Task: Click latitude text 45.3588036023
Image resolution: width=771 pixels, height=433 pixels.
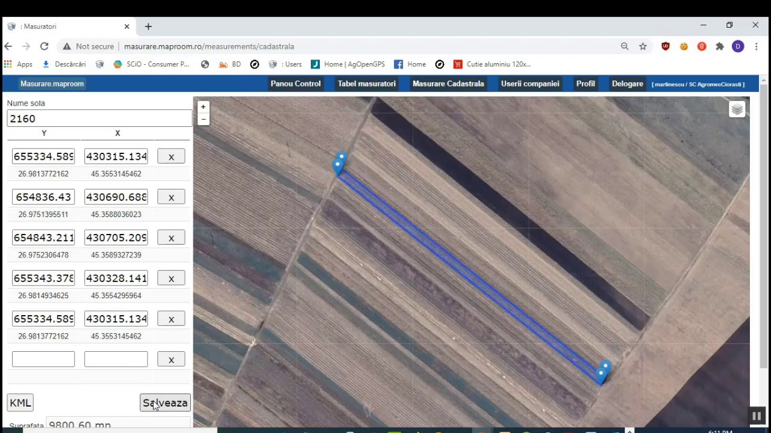Action: pos(116,214)
